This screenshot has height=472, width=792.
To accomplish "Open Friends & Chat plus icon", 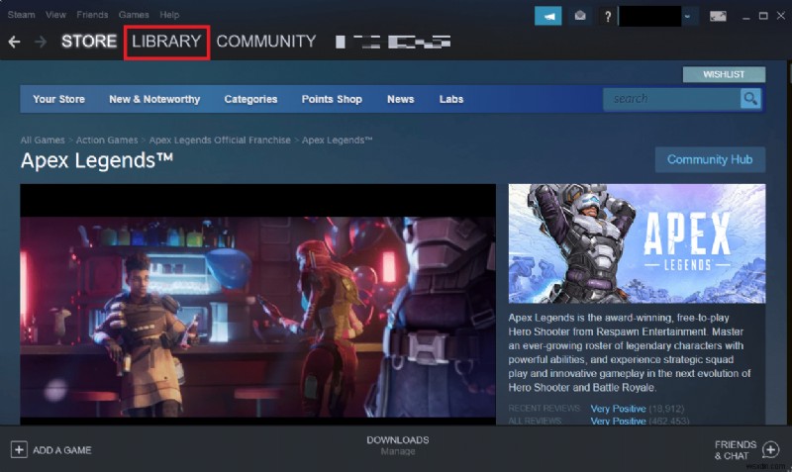I will pos(771,449).
